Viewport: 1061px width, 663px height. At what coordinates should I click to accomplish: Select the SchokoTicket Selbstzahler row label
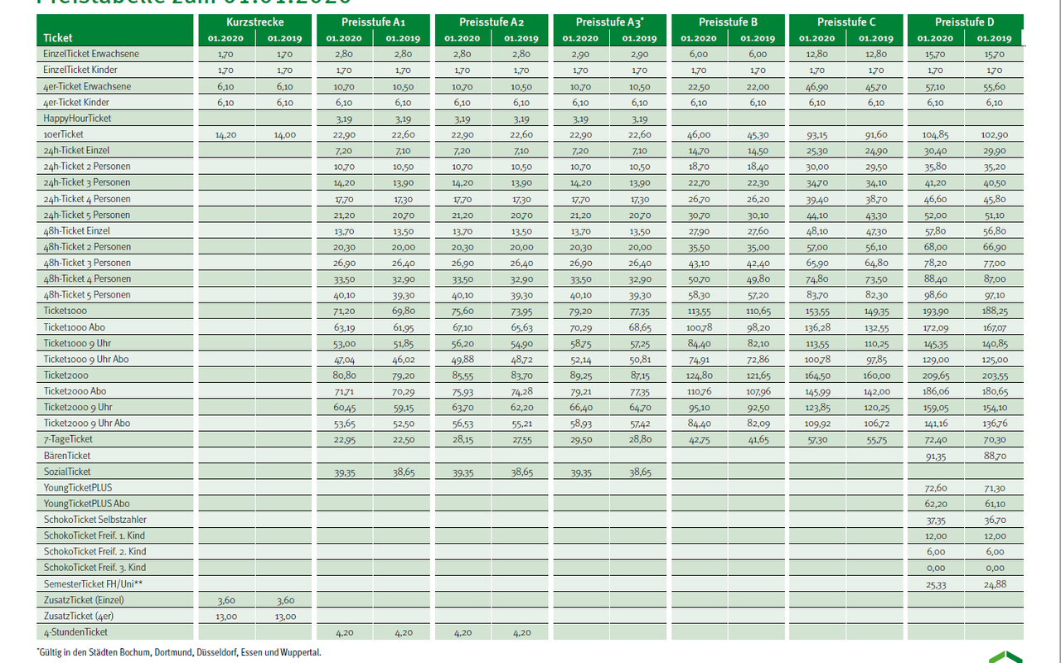[x=95, y=520]
